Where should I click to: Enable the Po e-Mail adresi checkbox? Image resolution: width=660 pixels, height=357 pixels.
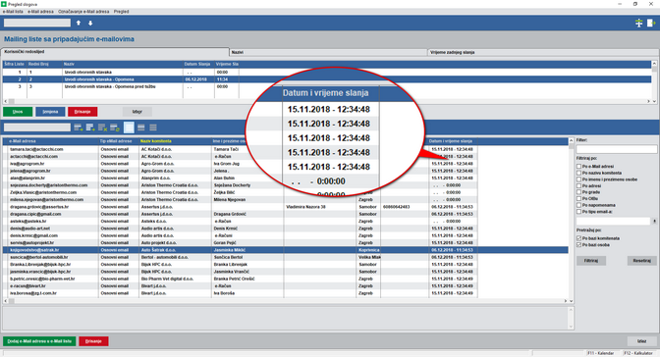(578, 167)
